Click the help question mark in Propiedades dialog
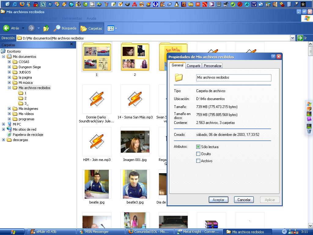Screen dimensions: 313x235 273,57
